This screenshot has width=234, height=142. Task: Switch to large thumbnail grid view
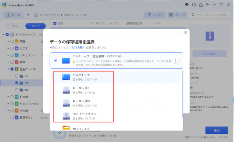point(171,15)
